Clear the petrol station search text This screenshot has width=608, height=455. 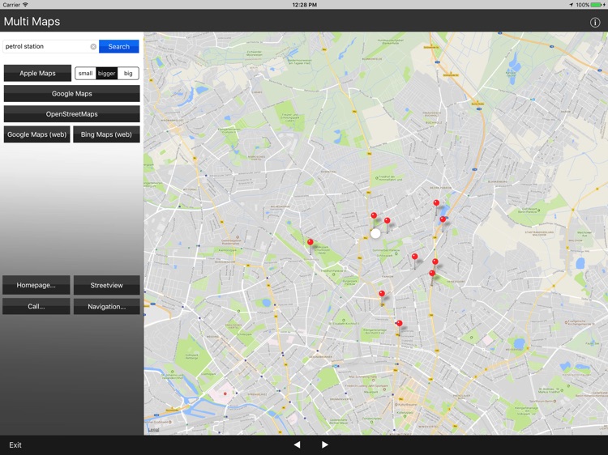[x=93, y=46]
